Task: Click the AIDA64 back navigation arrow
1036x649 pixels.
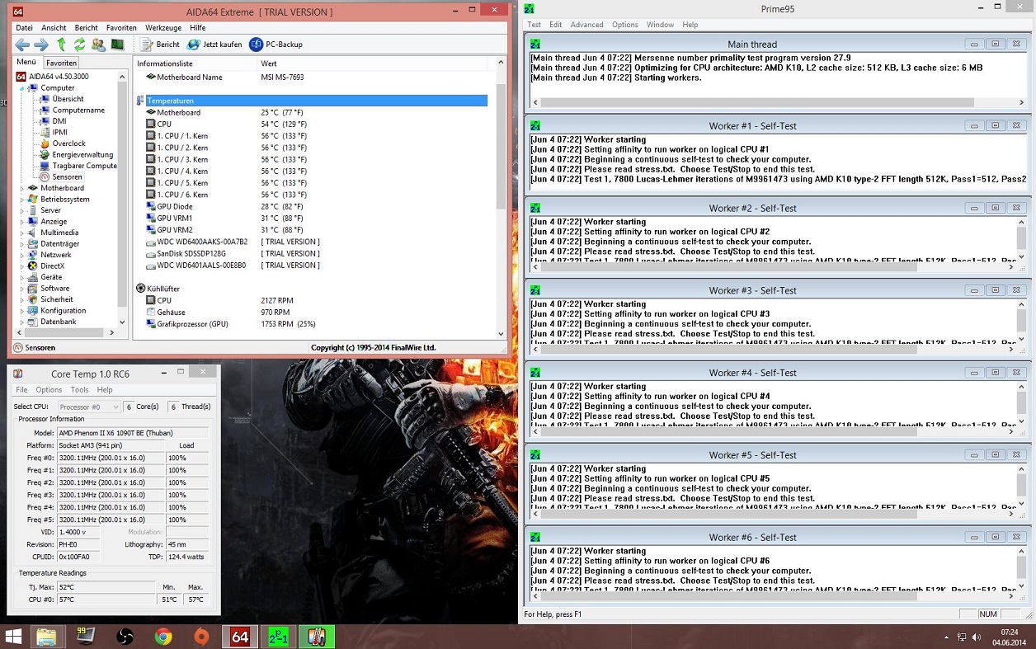Action: click(22, 45)
